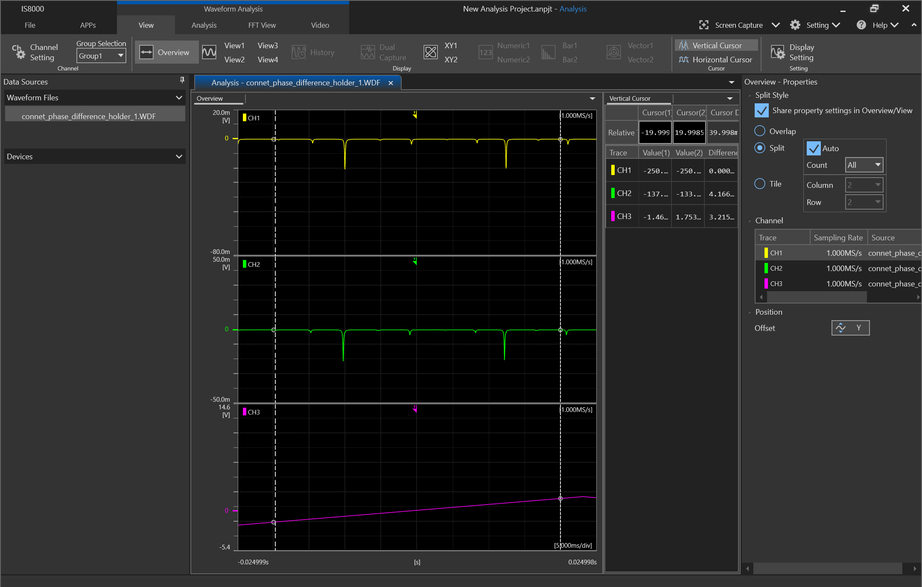Click the waveform View icon

[209, 52]
